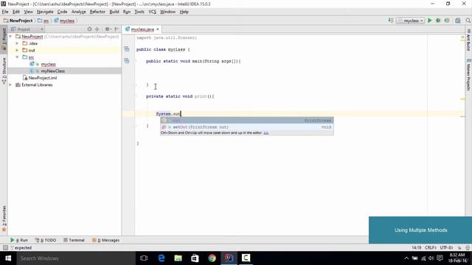
Task: Open Structure tool window on left edge
Action: (x=4, y=71)
